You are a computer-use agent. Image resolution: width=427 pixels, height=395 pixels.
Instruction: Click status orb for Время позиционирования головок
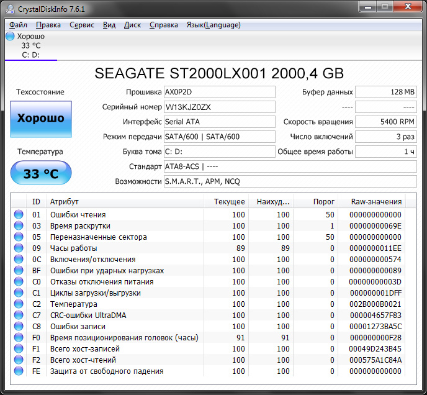[x=19, y=337]
